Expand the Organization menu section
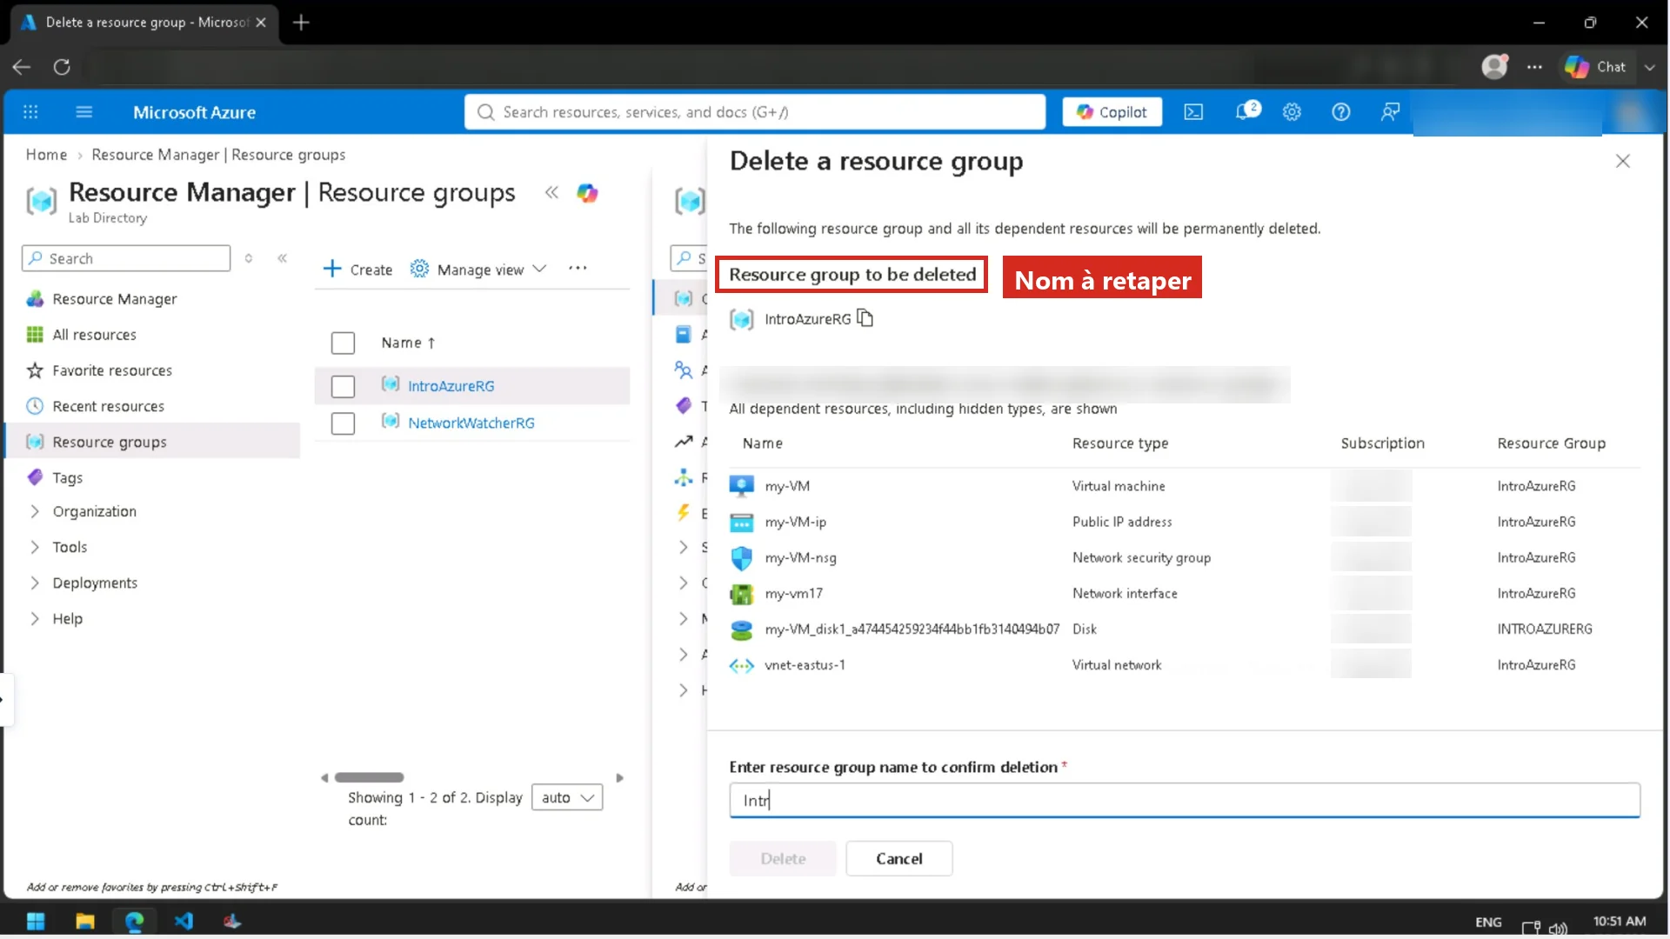Screen dimensions: 1670x939 [35, 511]
